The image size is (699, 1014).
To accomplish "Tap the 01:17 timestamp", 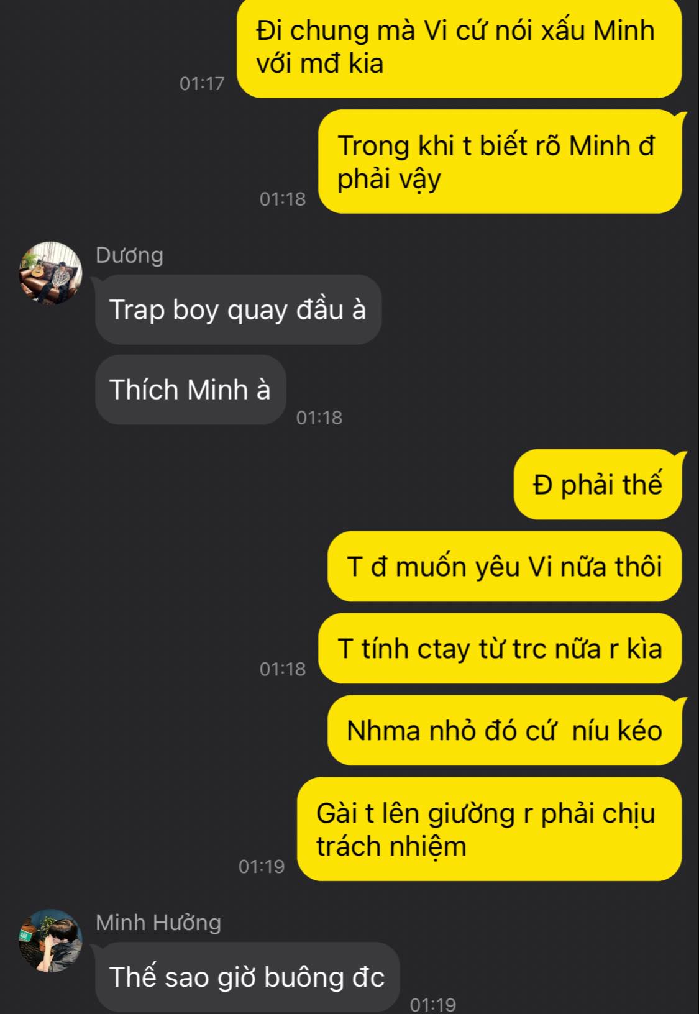I will click(201, 83).
